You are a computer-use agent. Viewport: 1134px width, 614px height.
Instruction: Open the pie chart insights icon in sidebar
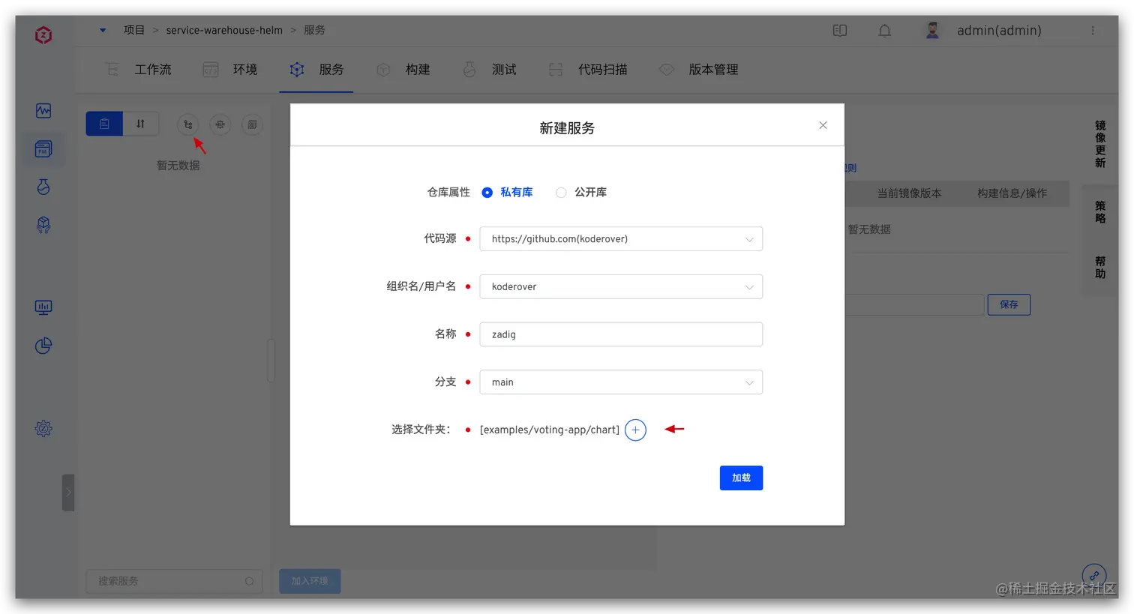pos(43,346)
